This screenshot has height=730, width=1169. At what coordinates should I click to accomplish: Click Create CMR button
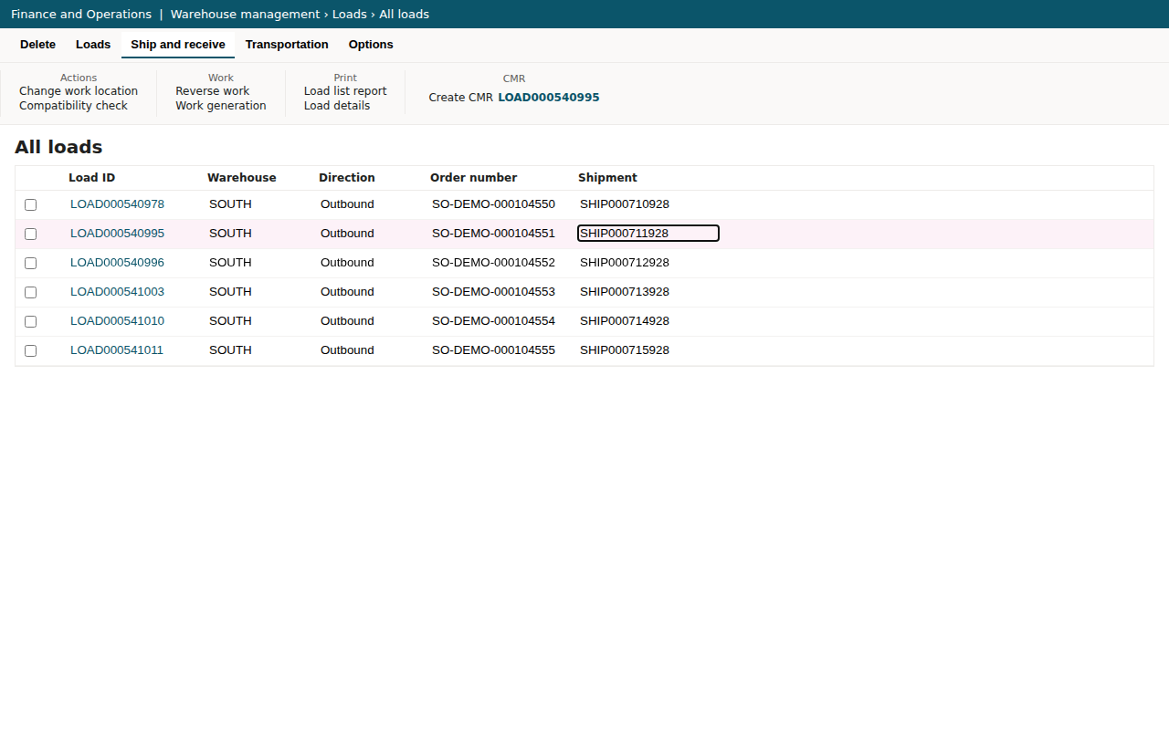click(461, 98)
